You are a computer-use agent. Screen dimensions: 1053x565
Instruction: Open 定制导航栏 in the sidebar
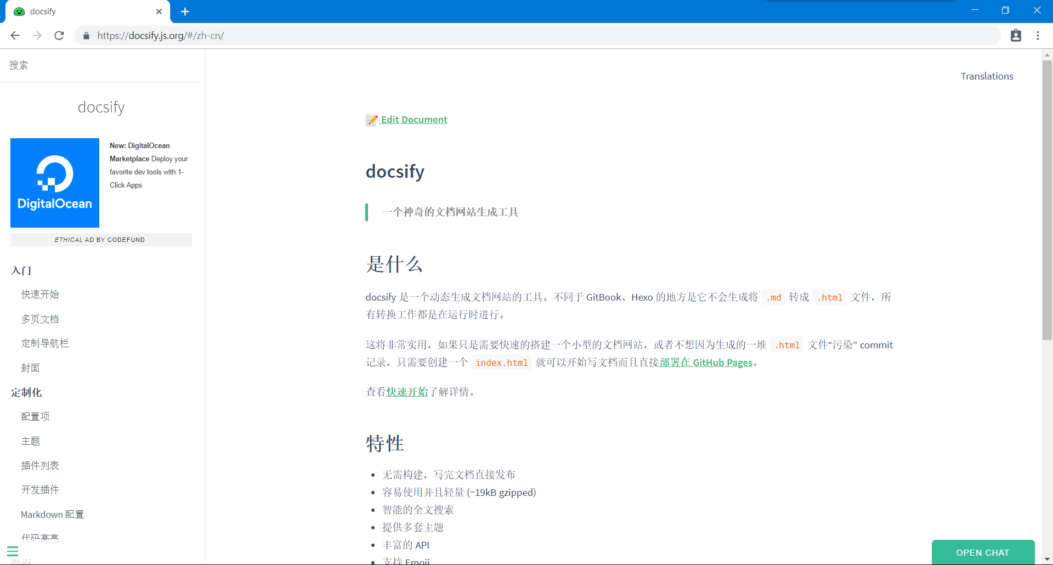45,343
